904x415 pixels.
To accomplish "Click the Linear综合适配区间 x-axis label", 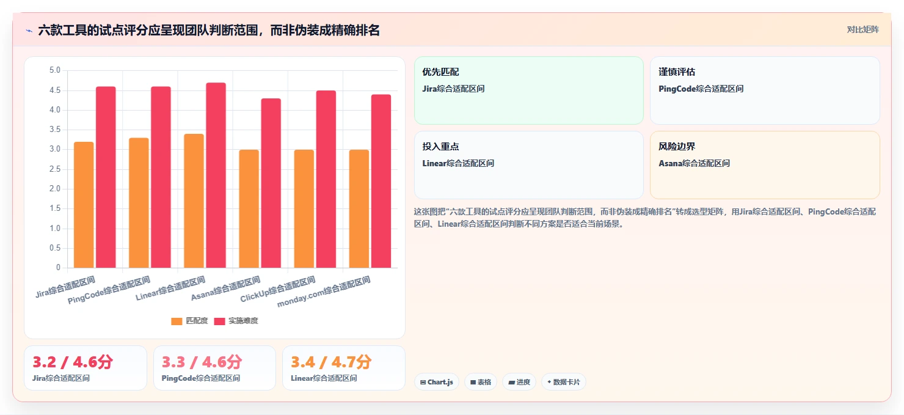I will pos(170,289).
